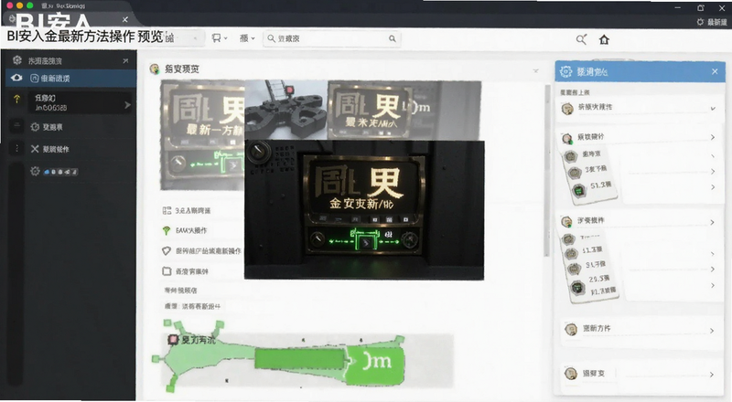This screenshot has height=402, width=732.
Task: Select the highlighted blue sidebar menu item
Action: click(x=71, y=78)
